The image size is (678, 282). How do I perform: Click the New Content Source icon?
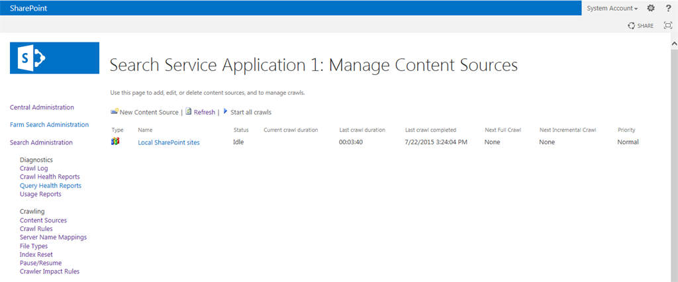click(115, 112)
